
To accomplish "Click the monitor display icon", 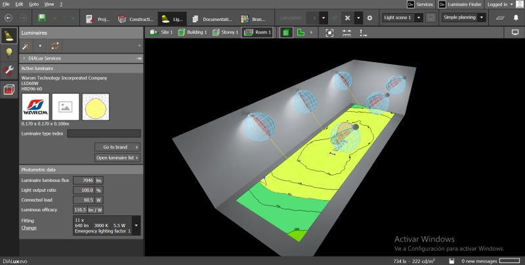I will (514, 32).
